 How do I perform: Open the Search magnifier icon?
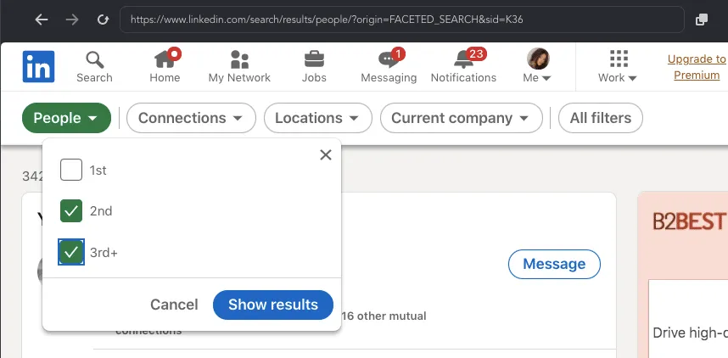pyautogui.click(x=95, y=60)
